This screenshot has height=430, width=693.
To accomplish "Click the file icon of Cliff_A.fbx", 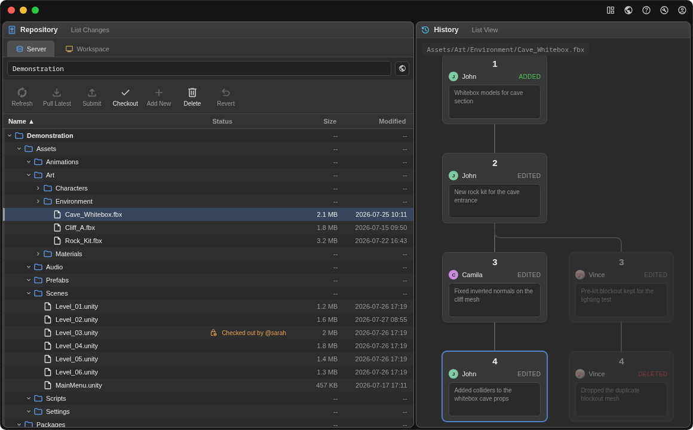I will (x=57, y=228).
